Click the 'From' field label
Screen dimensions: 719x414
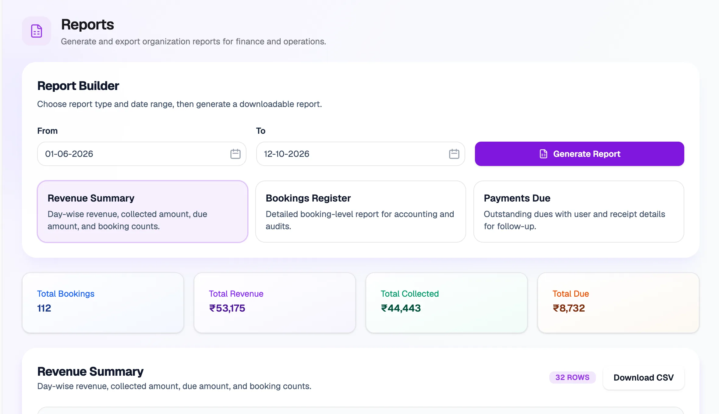pyautogui.click(x=47, y=131)
